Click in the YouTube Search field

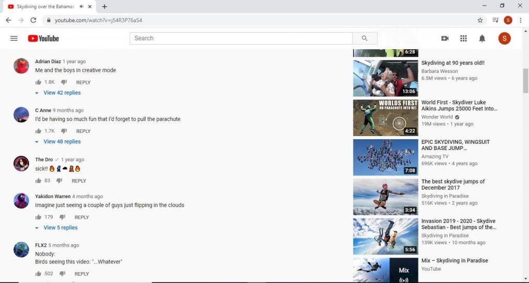241,38
